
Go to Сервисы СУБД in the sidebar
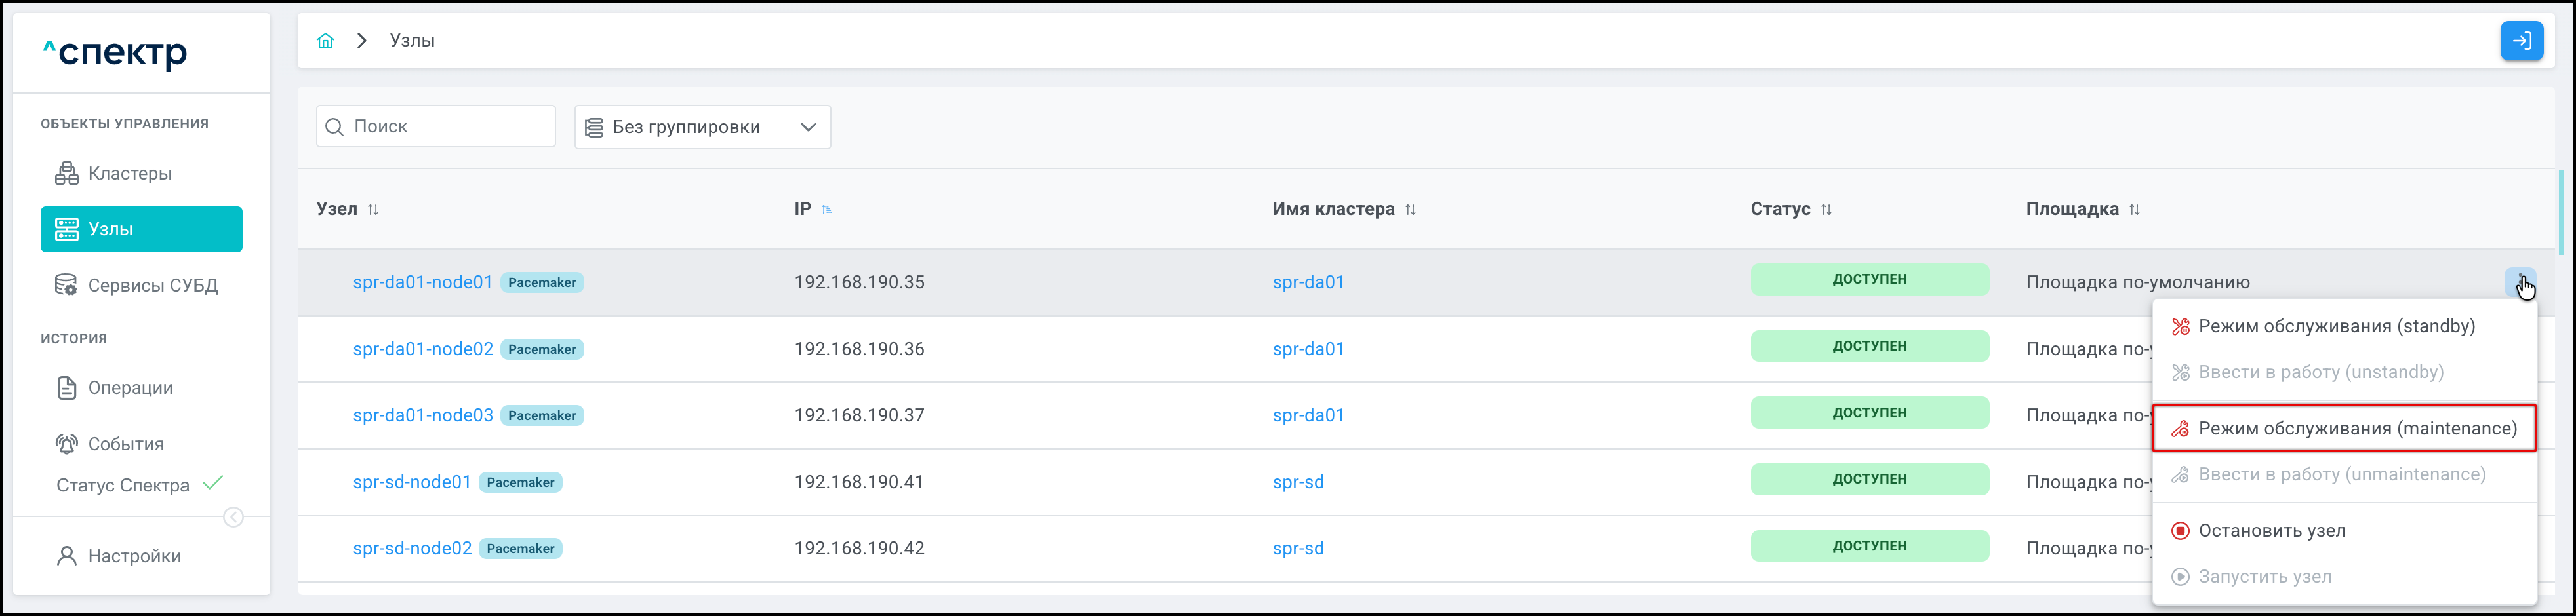click(x=152, y=286)
